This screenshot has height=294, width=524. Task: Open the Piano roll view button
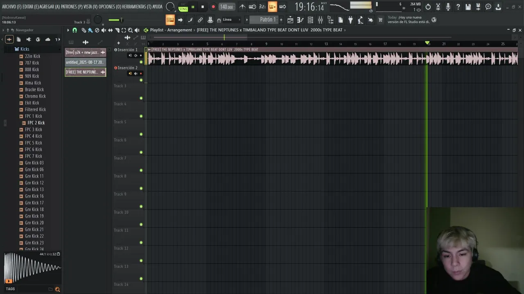click(x=300, y=20)
